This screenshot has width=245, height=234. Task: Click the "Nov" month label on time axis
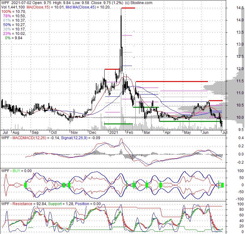[74, 133]
